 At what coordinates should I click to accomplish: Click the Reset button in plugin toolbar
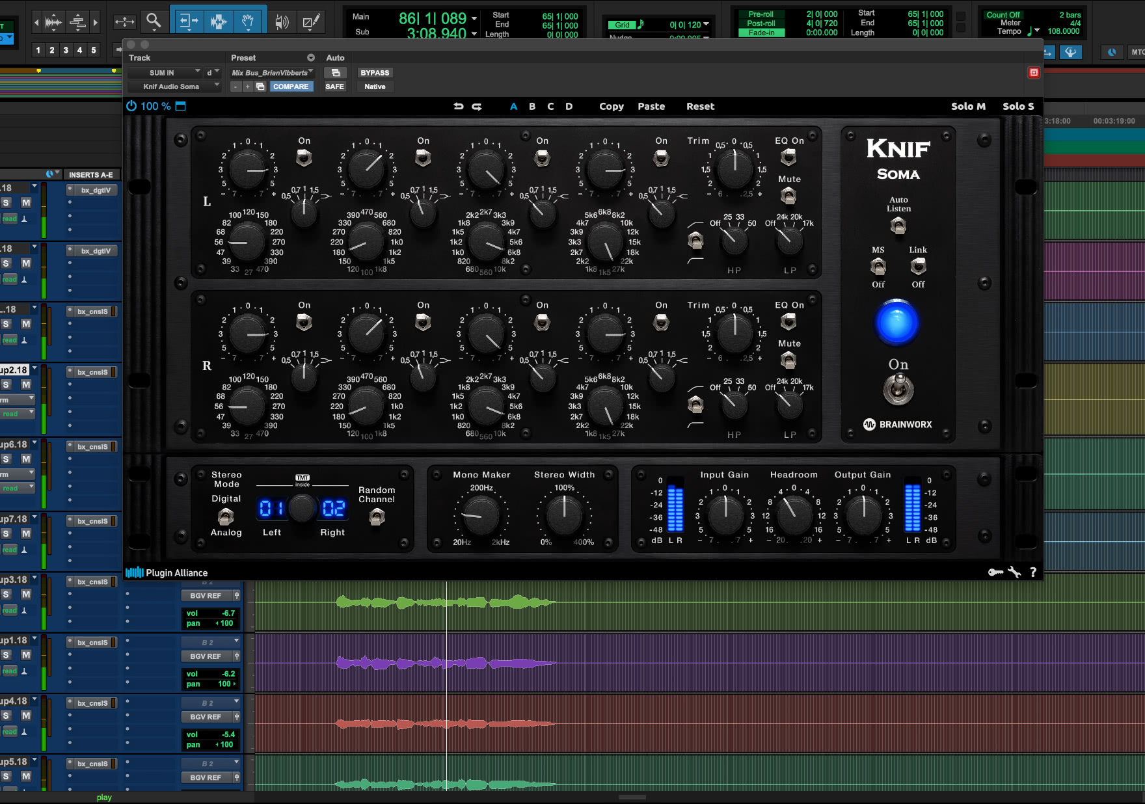701,106
